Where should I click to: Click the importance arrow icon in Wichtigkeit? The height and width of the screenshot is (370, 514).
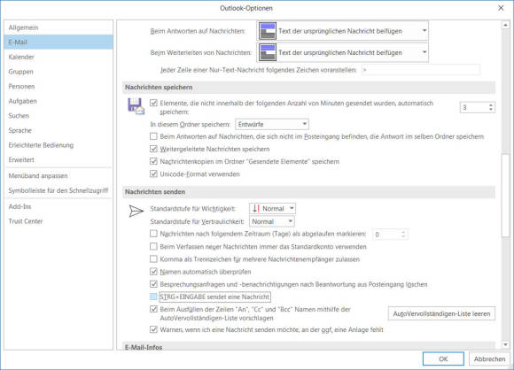[256, 209]
